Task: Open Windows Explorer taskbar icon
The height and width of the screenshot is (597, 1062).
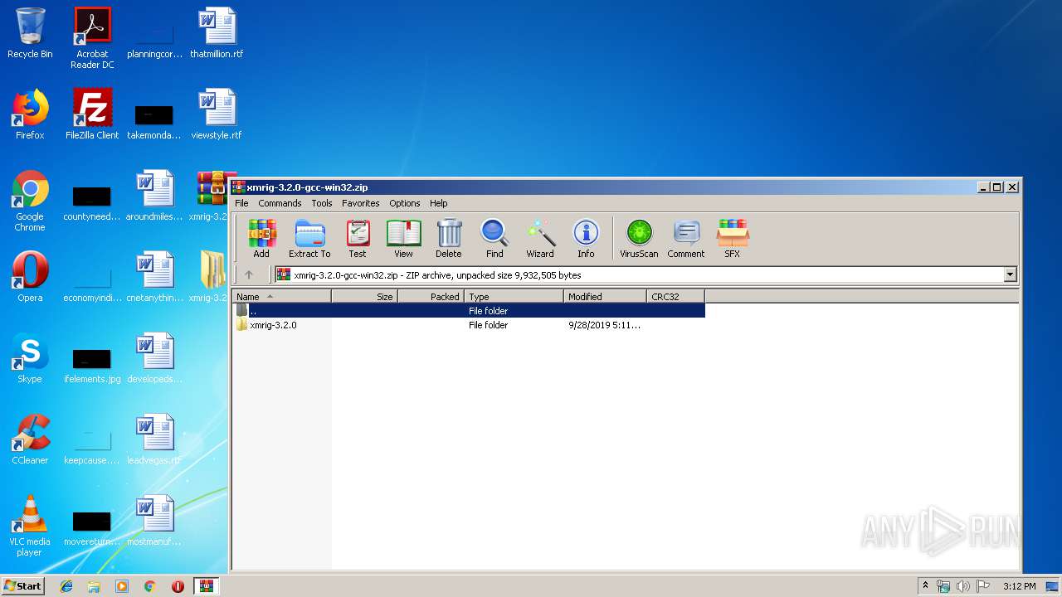Action: pyautogui.click(x=94, y=586)
